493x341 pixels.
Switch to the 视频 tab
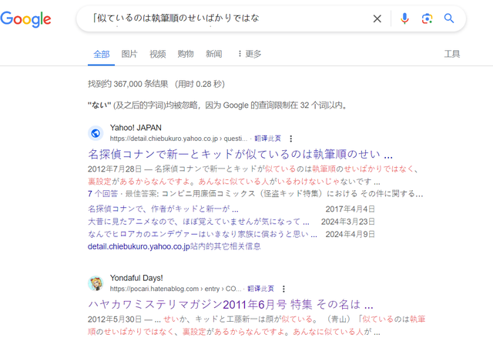[x=157, y=54]
